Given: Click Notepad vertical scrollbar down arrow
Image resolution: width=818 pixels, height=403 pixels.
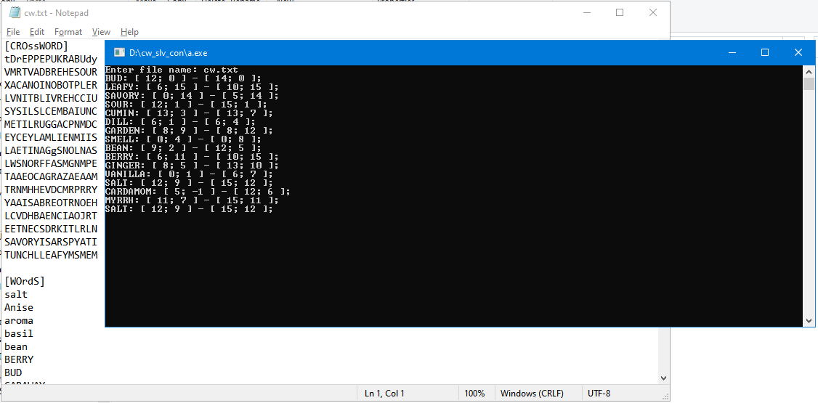Looking at the screenshot, I should pyautogui.click(x=663, y=378).
